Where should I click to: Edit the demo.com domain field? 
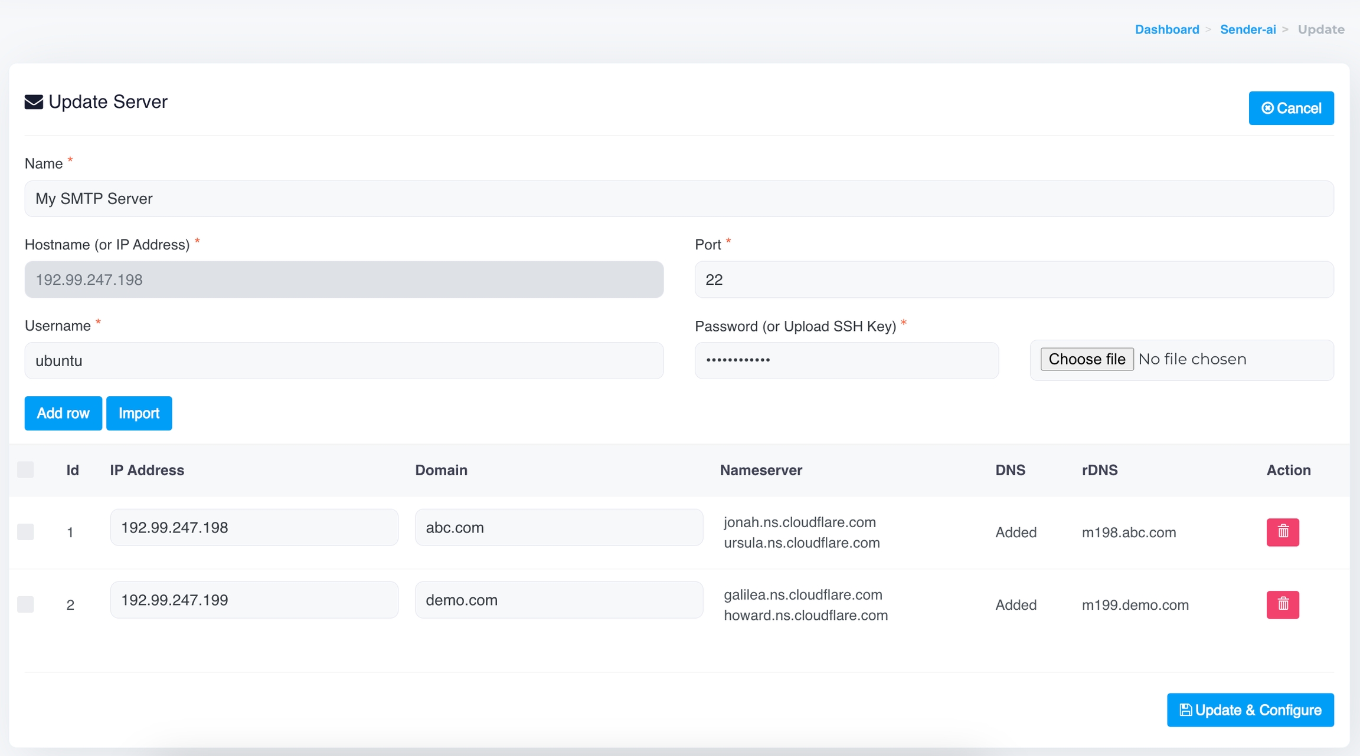point(558,600)
